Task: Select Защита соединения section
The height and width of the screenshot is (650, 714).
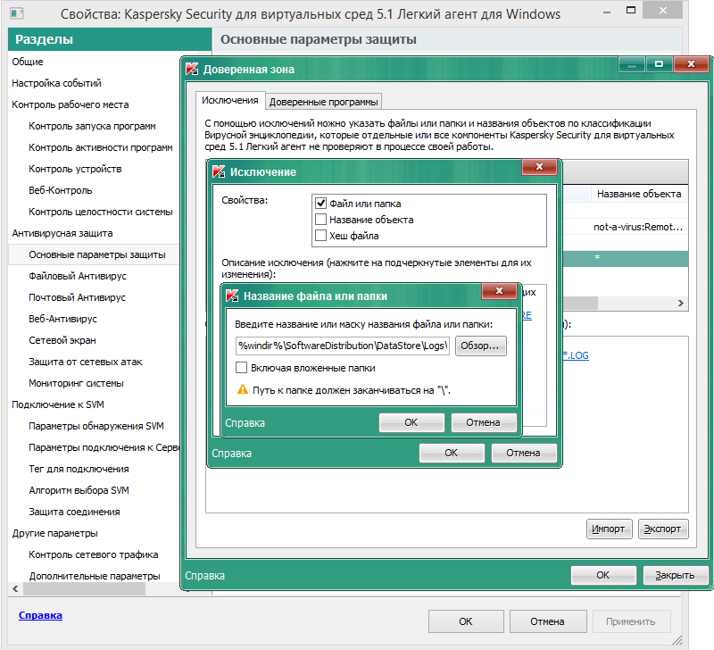Action: point(74,511)
